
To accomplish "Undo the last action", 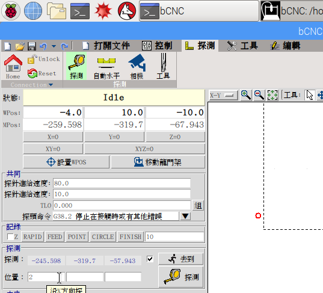I will [x=43, y=46].
